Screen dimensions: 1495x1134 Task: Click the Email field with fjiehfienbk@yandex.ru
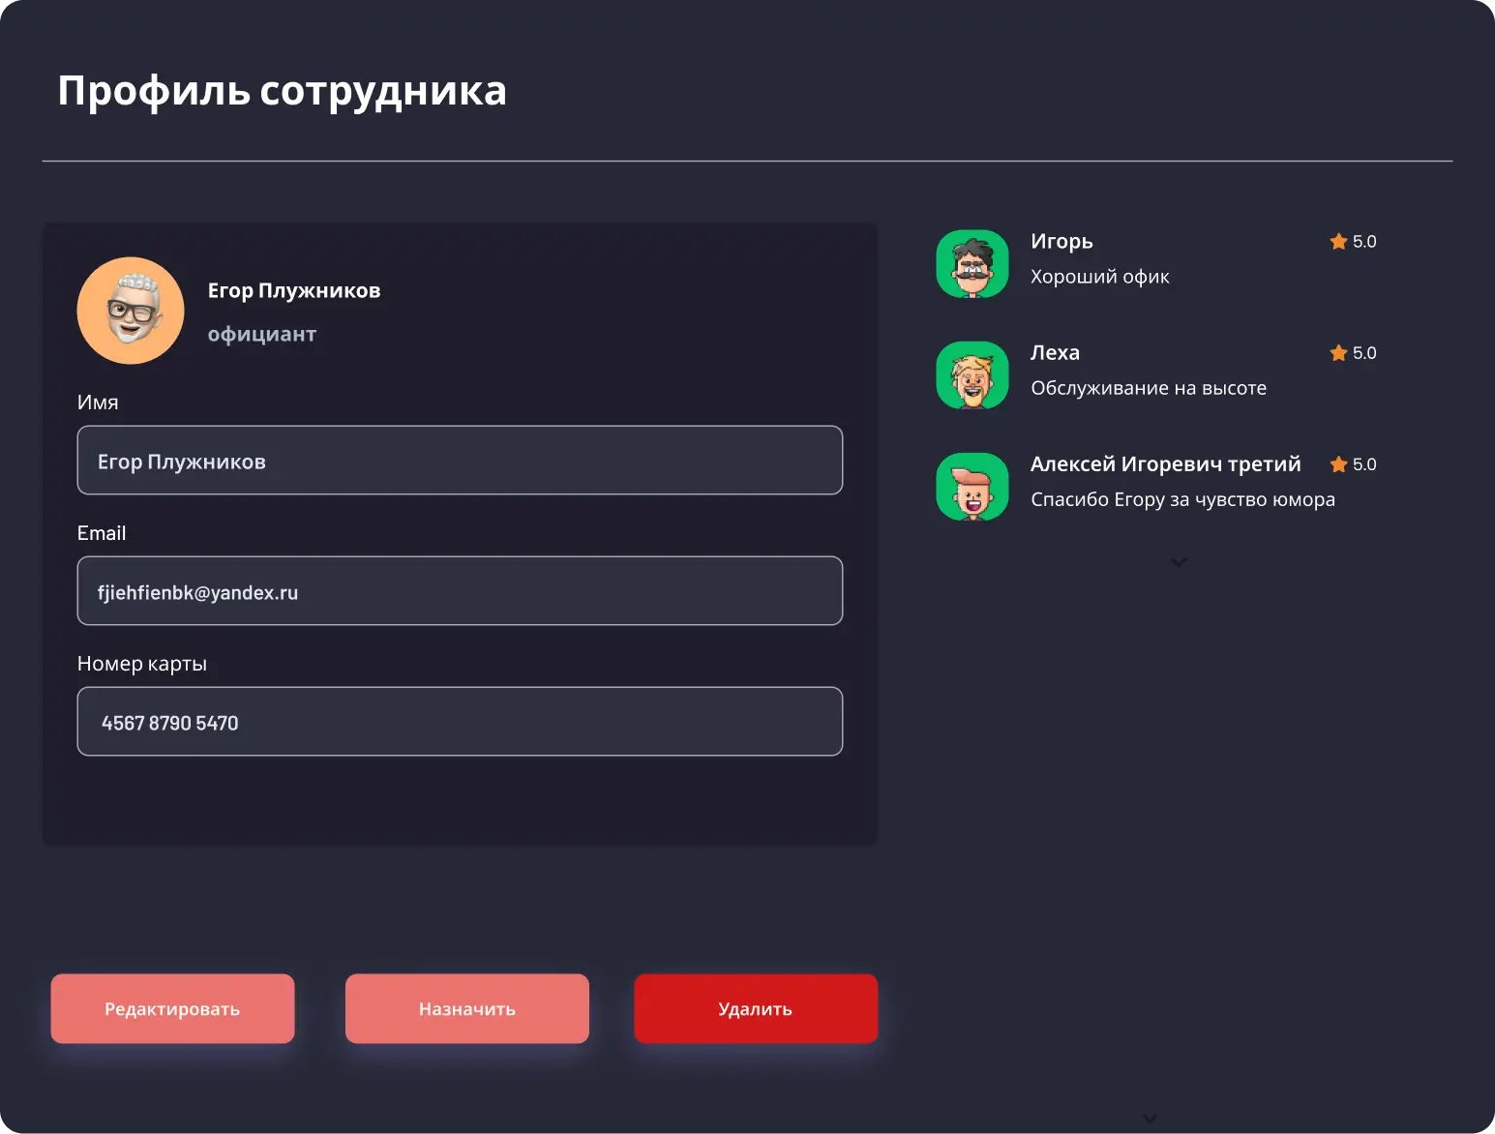tap(460, 591)
